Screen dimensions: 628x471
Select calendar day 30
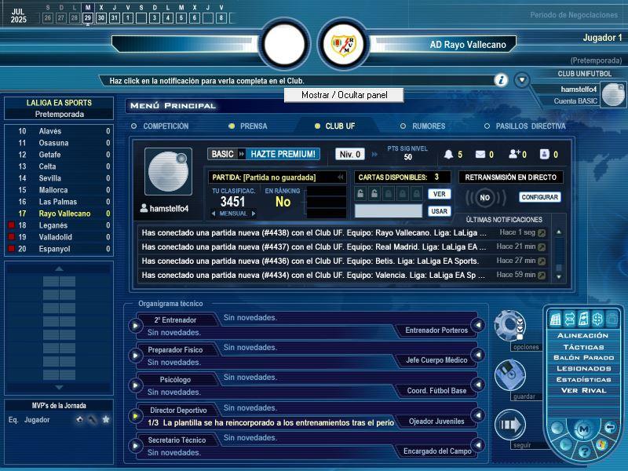[101, 18]
